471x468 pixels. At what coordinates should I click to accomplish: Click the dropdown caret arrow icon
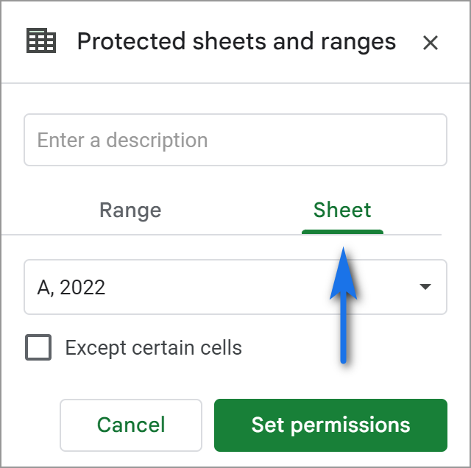(x=425, y=286)
